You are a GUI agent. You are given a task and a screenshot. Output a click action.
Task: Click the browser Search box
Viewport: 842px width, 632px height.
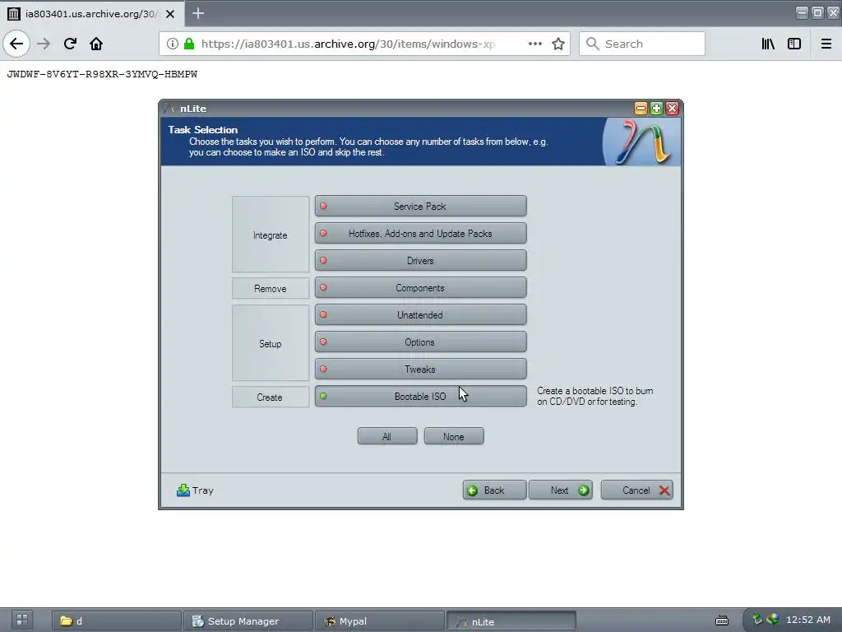(x=642, y=44)
